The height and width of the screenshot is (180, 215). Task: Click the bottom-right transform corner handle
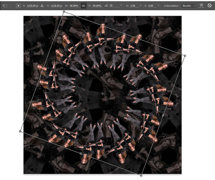click(x=141, y=176)
